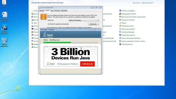This screenshot has height=99, width=176.
Task: Click Центр управления сетями icon
Action: pyautogui.click(x=120, y=41)
